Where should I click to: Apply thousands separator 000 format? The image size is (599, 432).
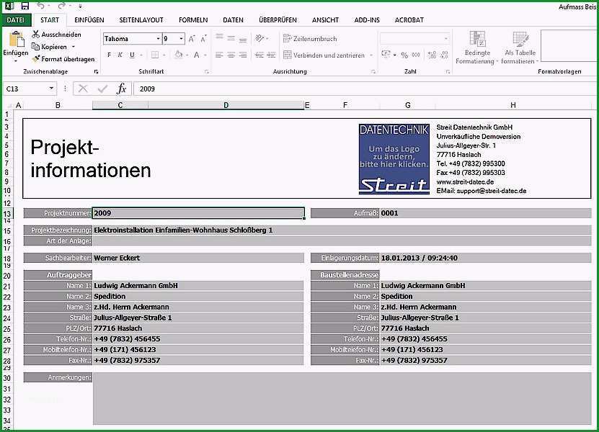[416, 55]
